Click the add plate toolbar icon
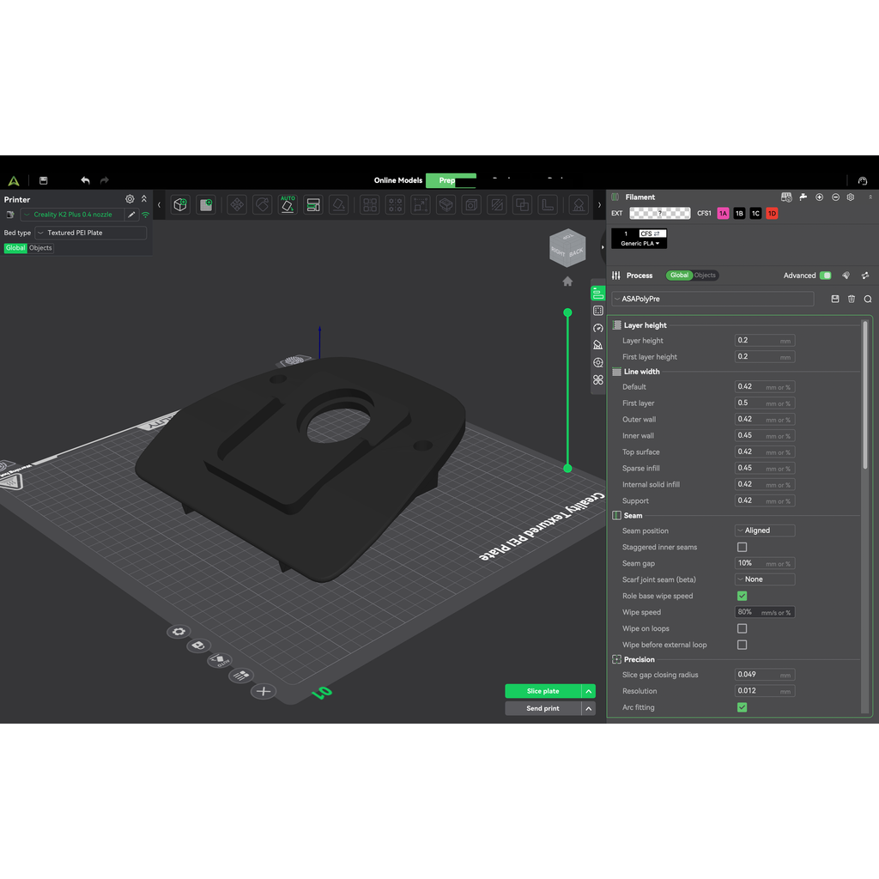879x879 pixels. point(206,205)
